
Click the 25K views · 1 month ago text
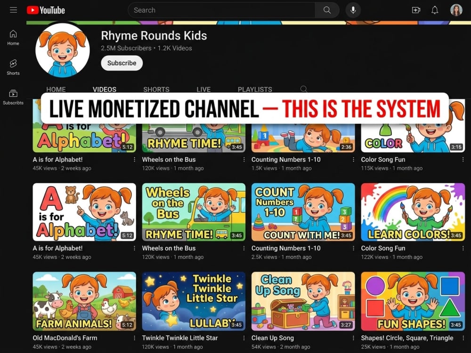click(390, 347)
